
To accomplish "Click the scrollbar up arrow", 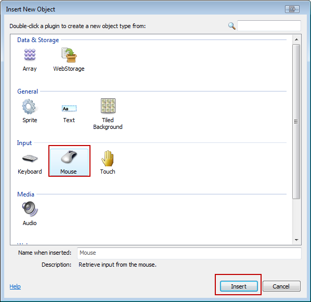I will (296, 40).
